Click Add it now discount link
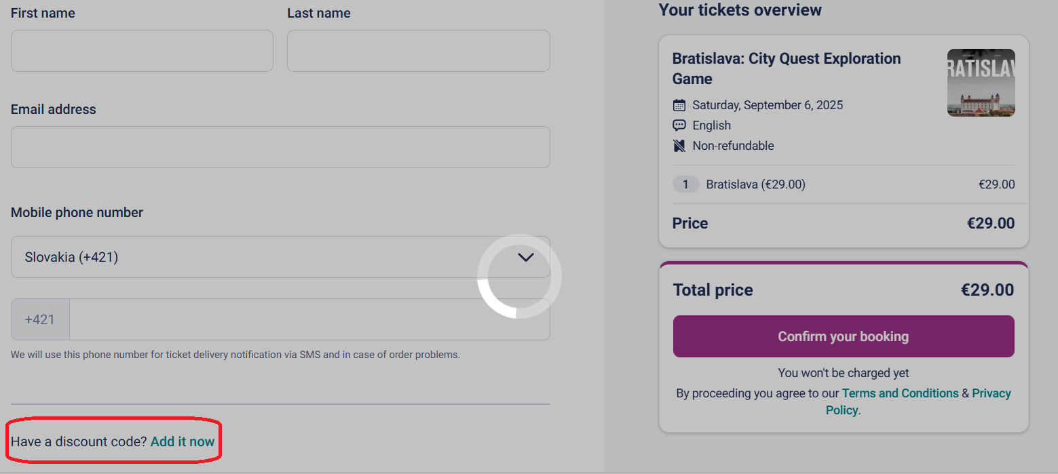 (183, 441)
